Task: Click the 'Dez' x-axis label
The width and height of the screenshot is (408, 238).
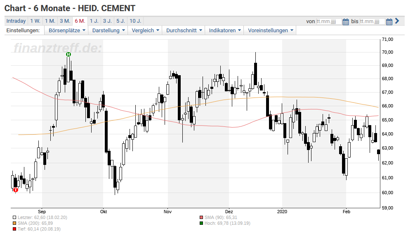Action: pos(229,212)
